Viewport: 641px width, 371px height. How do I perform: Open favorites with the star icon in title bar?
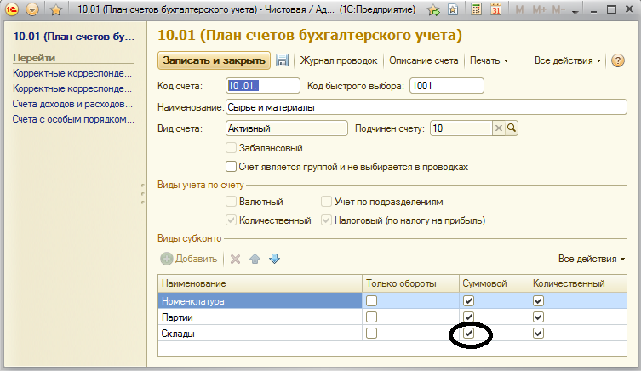point(55,9)
